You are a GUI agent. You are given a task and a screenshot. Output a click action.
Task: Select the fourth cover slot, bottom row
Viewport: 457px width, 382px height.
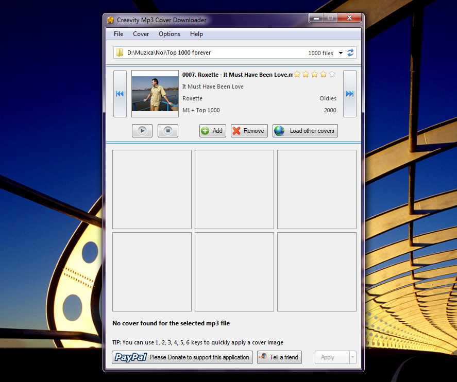(152, 272)
